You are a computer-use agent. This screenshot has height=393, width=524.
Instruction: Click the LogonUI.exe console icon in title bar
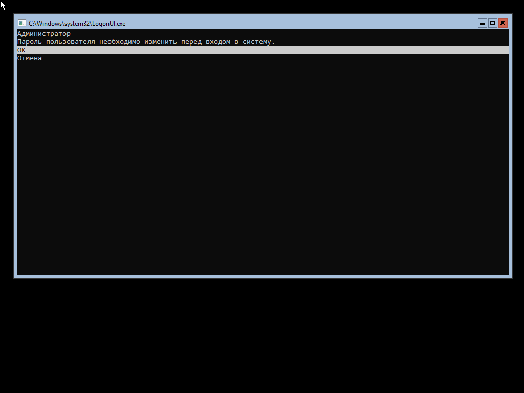[22, 23]
